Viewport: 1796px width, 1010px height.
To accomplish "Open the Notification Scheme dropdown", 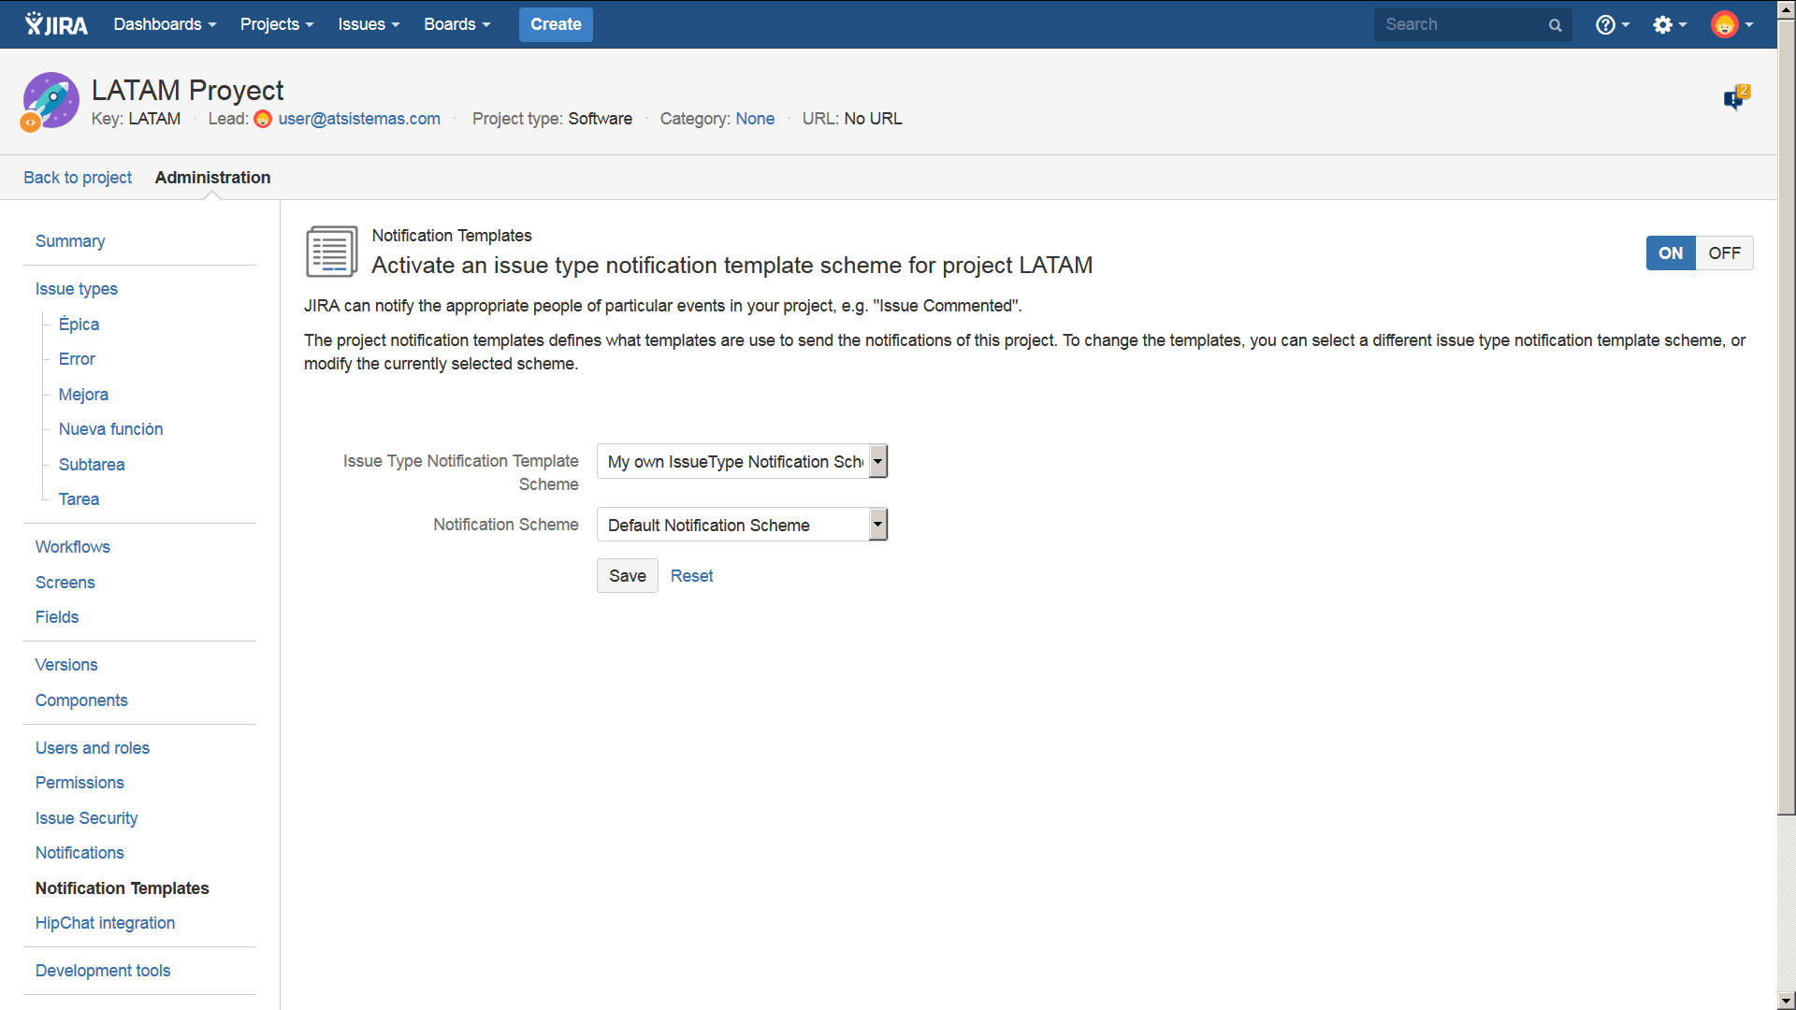I will click(742, 525).
